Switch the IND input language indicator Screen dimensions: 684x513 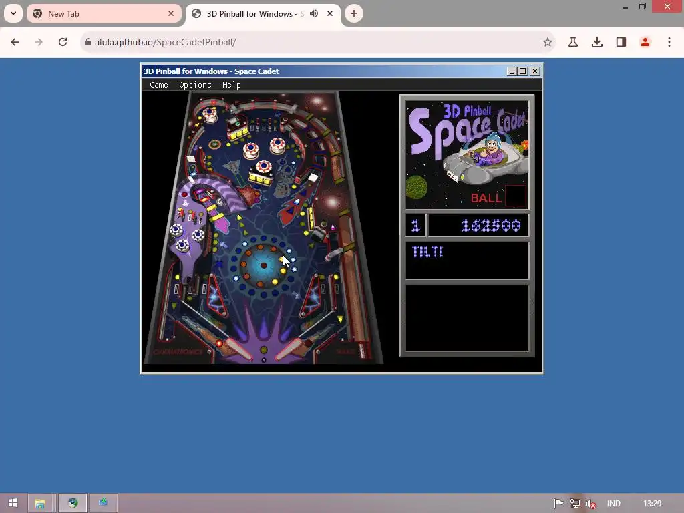tap(613, 504)
